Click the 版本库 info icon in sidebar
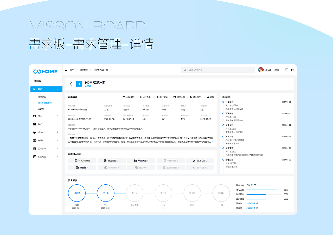The image size is (333, 235). [34, 132]
